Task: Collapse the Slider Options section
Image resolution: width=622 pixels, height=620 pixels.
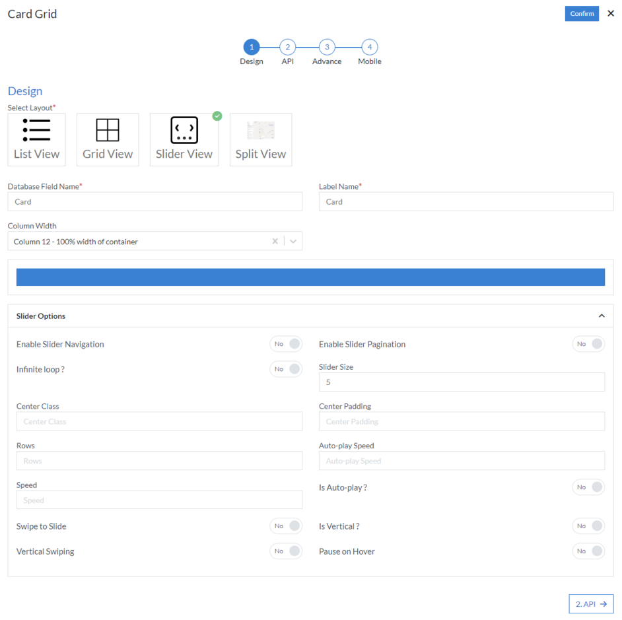Action: [x=602, y=316]
